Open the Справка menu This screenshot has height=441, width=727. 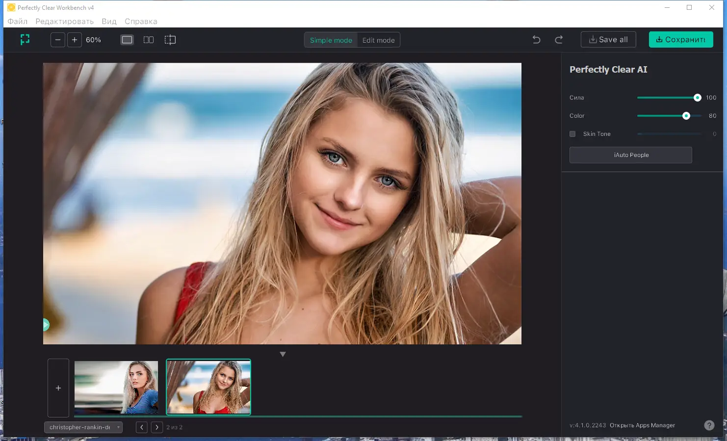141,22
